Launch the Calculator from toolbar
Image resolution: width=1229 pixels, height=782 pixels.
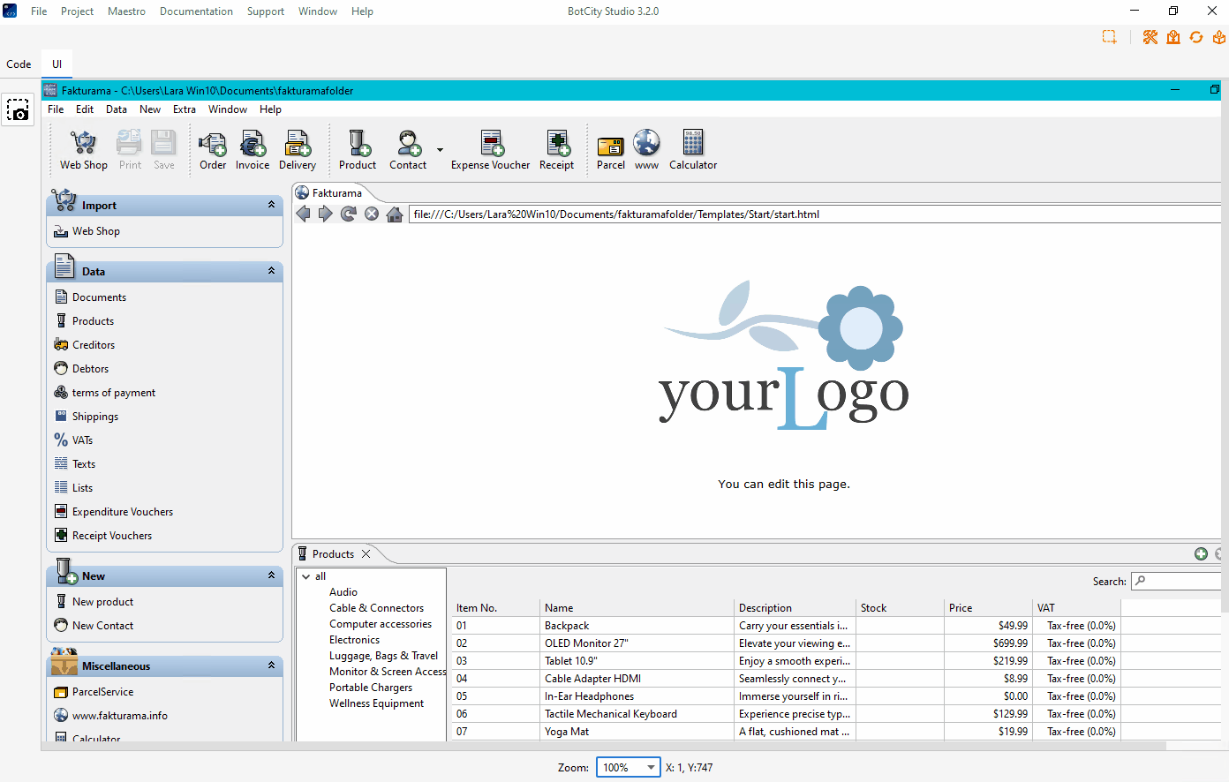coord(693,150)
